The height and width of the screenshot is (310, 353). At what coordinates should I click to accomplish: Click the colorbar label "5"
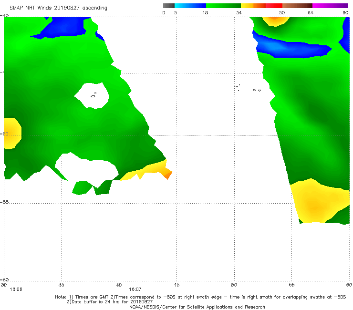(x=176, y=13)
